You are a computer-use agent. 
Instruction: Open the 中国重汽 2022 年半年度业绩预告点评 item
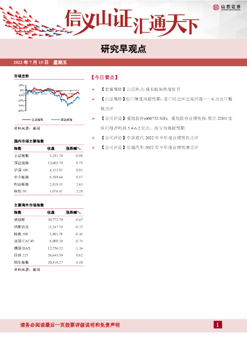[149, 138]
